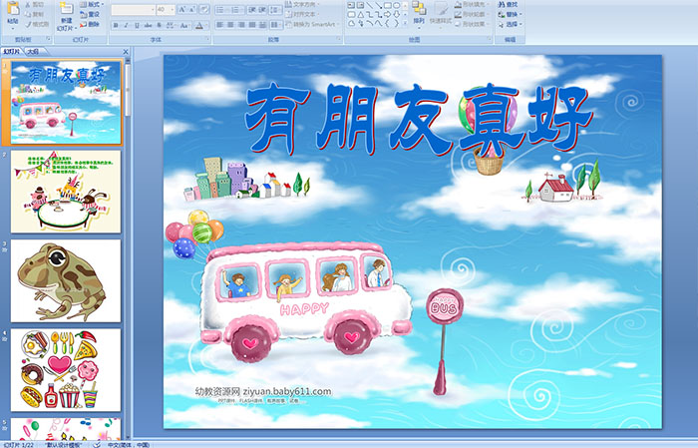Open Font group dialog launcher
This screenshot has width=698, height=448.
[207, 39]
